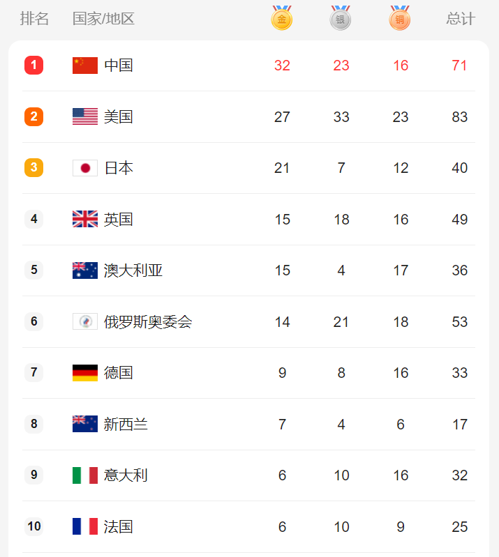Click the France flag icon
Viewport: 499px width, 557px height.
[85, 526]
